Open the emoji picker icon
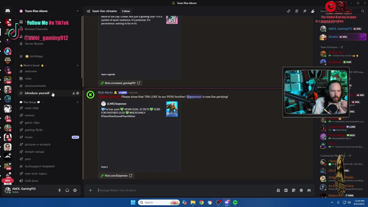Image resolution: width=368 pixels, height=207 pixels. coord(301,190)
